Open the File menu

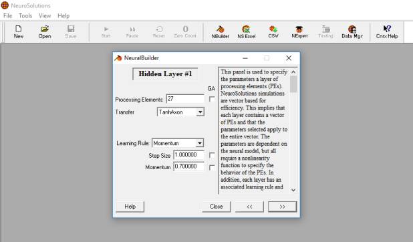pos(7,16)
